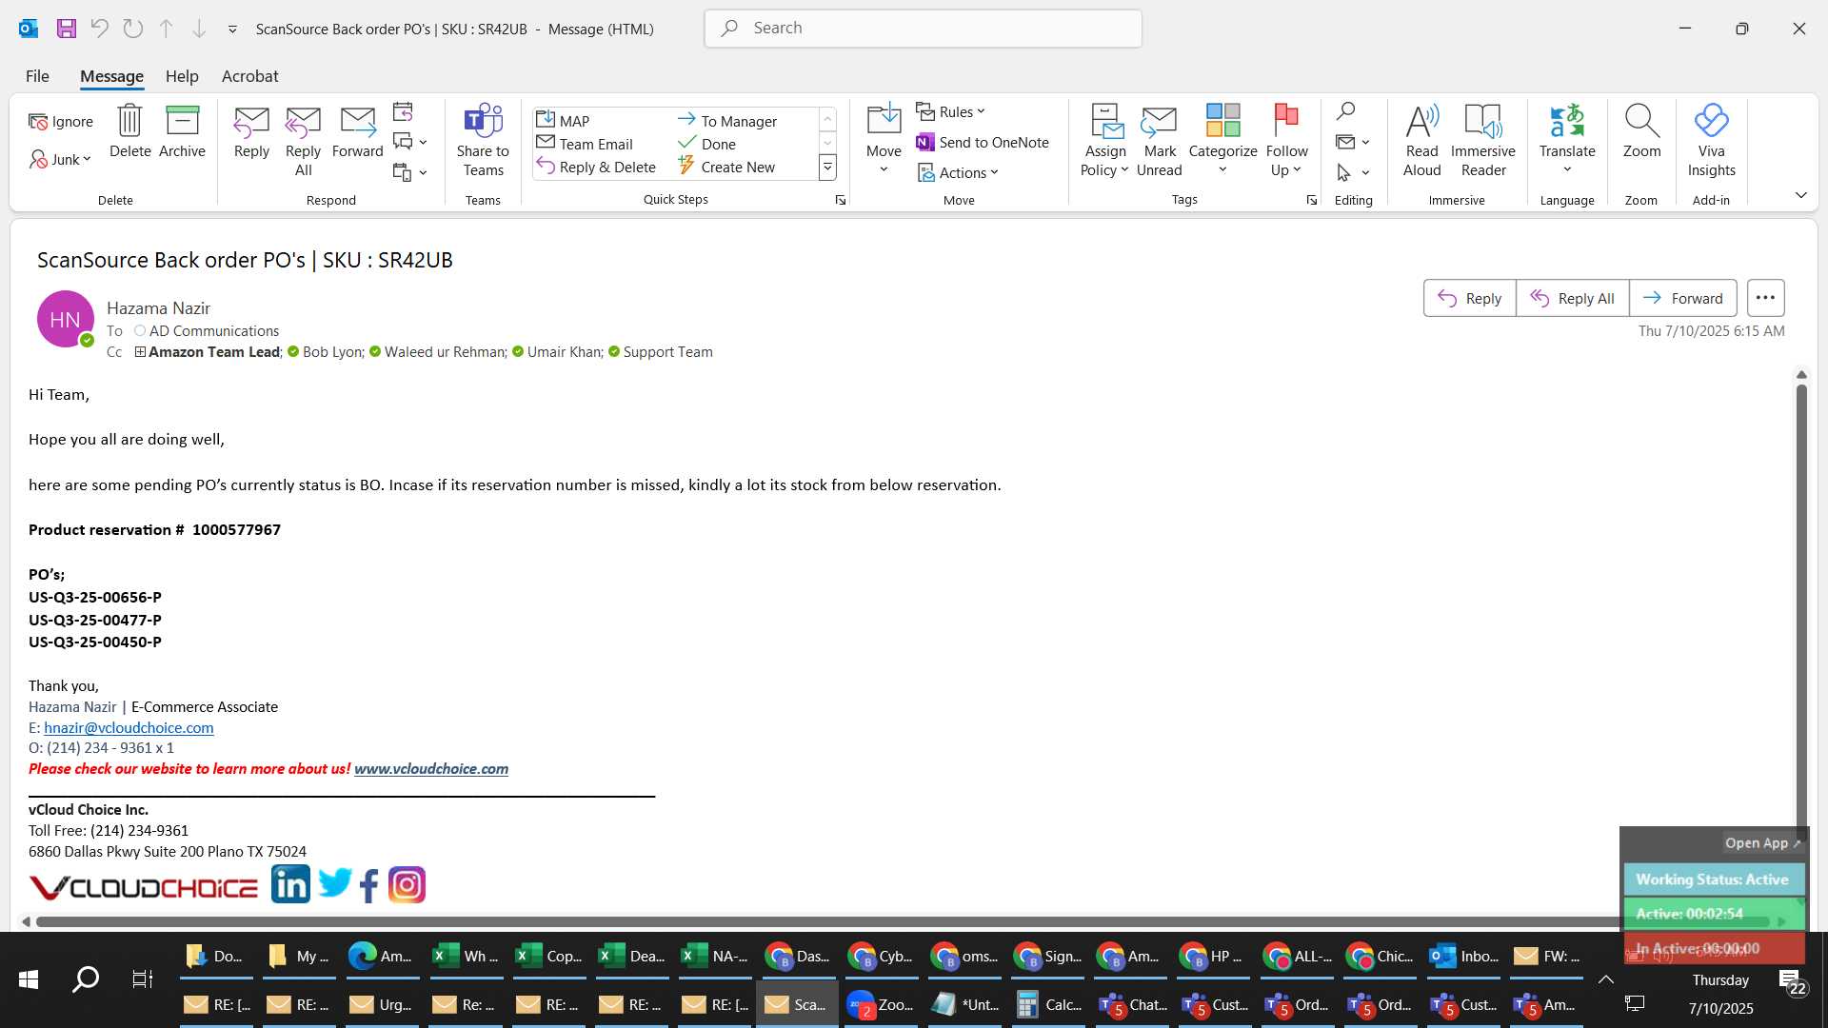Open Calculator from the taskbar
This screenshot has height=1028, width=1828.
(1048, 1004)
